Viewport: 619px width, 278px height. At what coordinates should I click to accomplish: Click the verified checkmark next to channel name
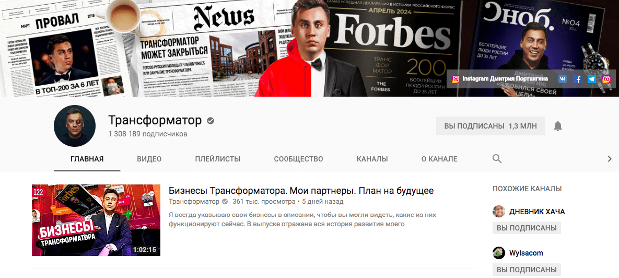click(211, 120)
